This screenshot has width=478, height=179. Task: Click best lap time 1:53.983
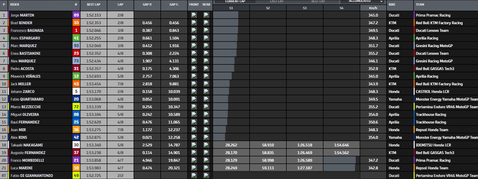pyautogui.click(x=94, y=168)
